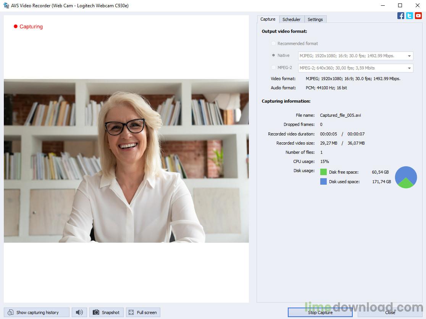Click the Dropped frames value 0

click(321, 124)
